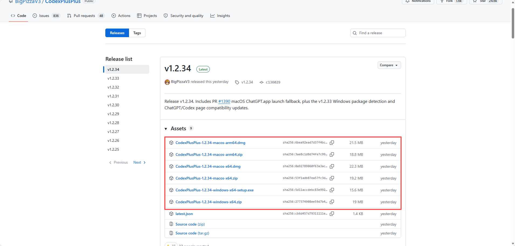
Task: Collapse the Assets section triangle
Action: [166, 129]
